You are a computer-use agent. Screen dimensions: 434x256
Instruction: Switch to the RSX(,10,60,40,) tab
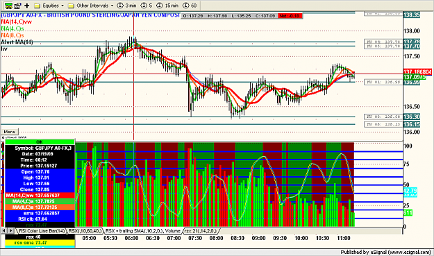pos(85,231)
